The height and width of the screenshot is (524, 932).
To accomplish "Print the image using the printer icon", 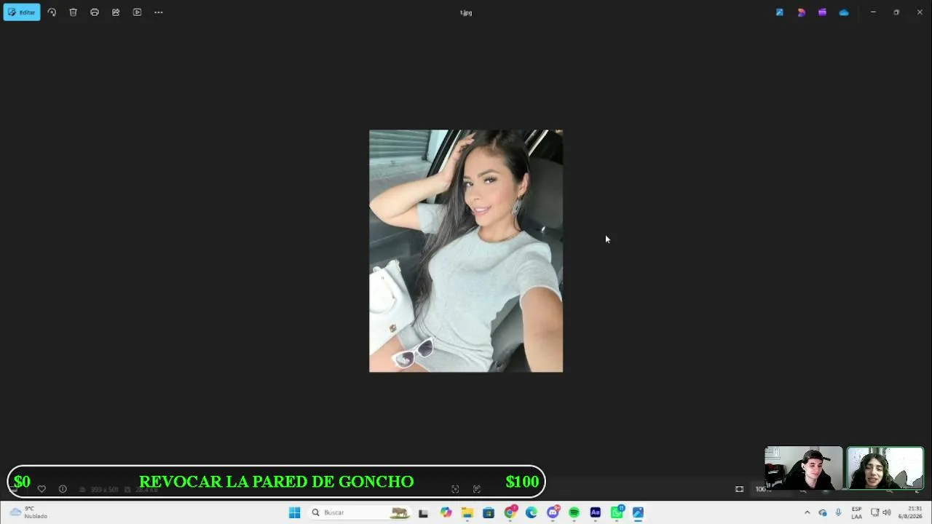I will click(x=95, y=12).
